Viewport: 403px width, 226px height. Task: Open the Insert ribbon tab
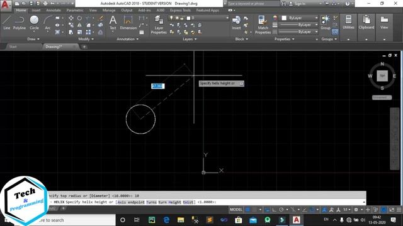[x=37, y=10]
